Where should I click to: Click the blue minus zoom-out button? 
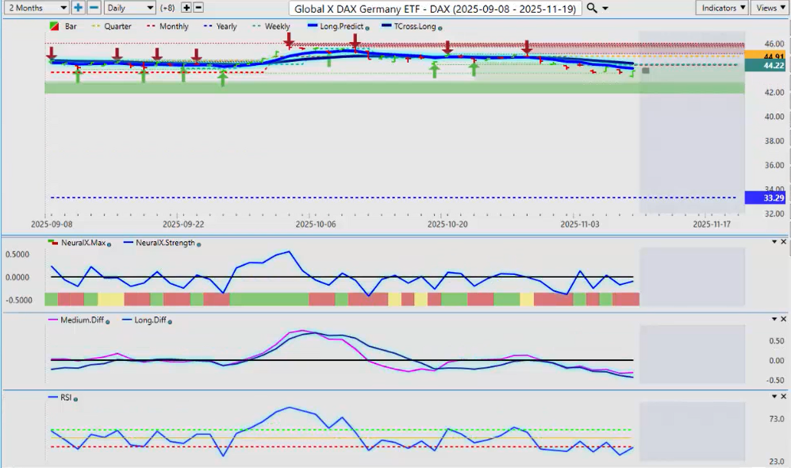(94, 8)
